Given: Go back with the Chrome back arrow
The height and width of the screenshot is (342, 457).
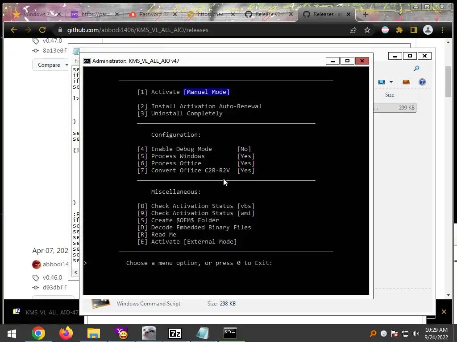Looking at the screenshot, I should point(14,30).
